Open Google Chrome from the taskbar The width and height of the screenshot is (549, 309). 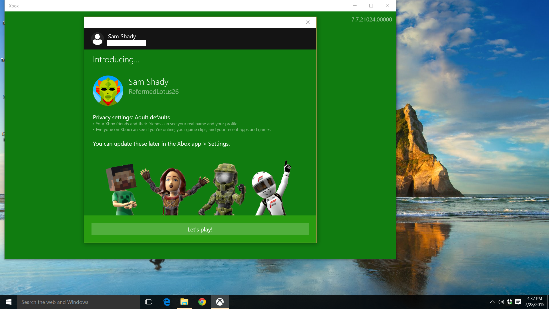tap(202, 302)
